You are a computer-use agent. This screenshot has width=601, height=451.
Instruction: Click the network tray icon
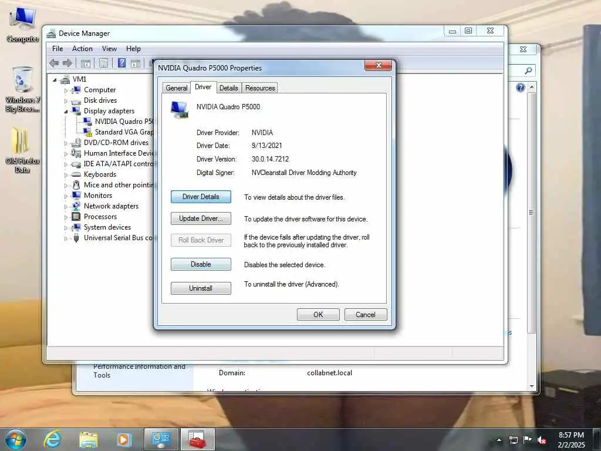pyautogui.click(x=513, y=440)
